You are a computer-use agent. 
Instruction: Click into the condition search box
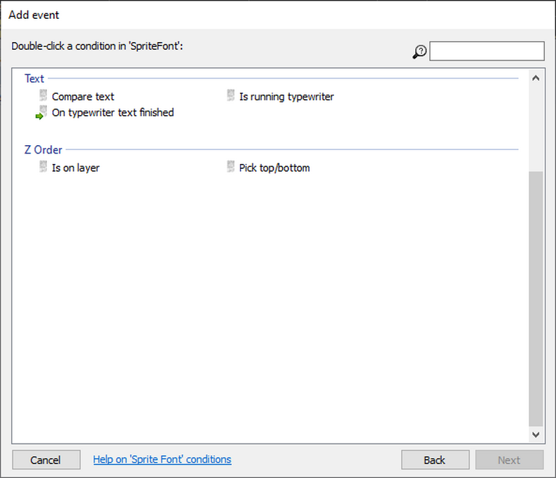point(487,51)
